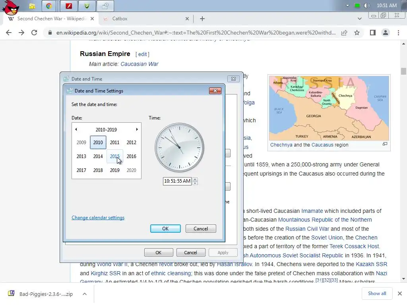Open the Caucasian War main article link
Screen dimensions: 407x305
140,64
